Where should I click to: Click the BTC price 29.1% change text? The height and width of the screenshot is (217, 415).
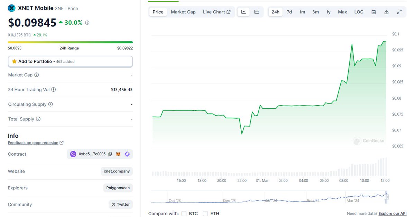click(40, 35)
